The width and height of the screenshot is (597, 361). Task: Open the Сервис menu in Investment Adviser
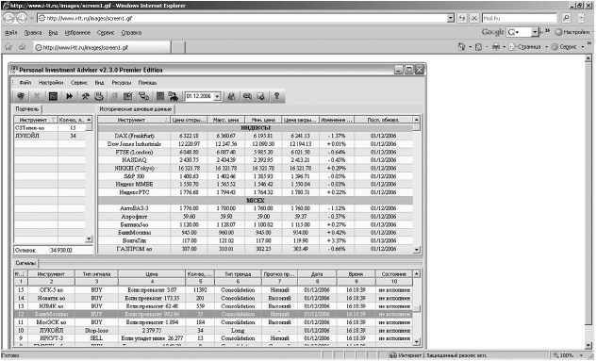point(79,83)
